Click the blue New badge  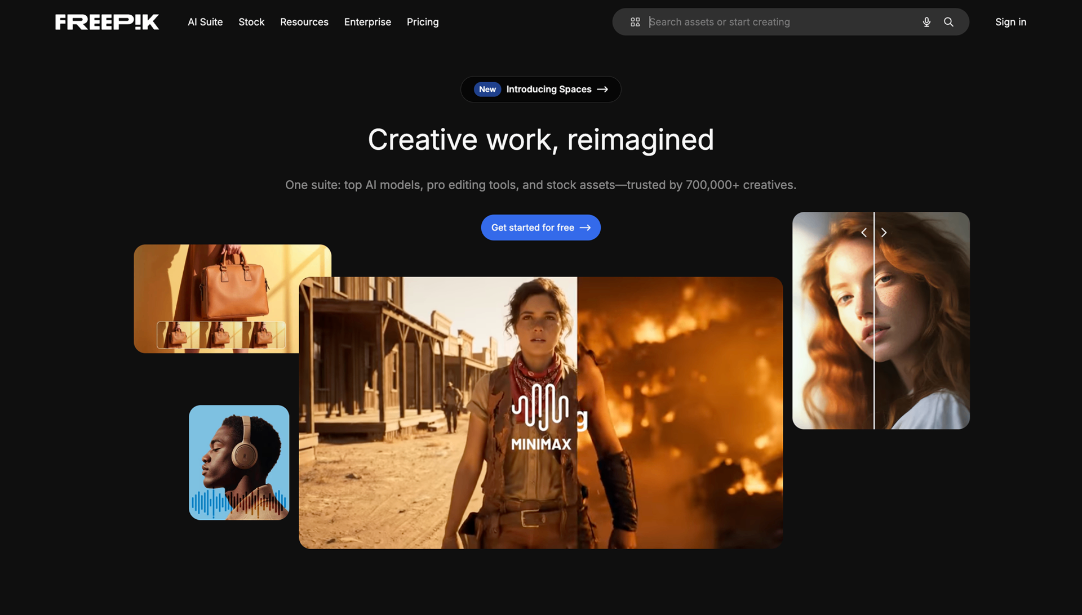[x=487, y=89]
